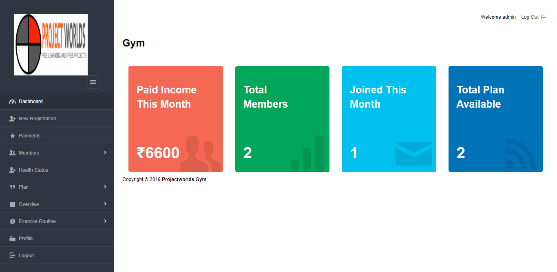Toggle the sidebar hamburger menu button
Screen dimensions: 557x272
click(x=93, y=82)
